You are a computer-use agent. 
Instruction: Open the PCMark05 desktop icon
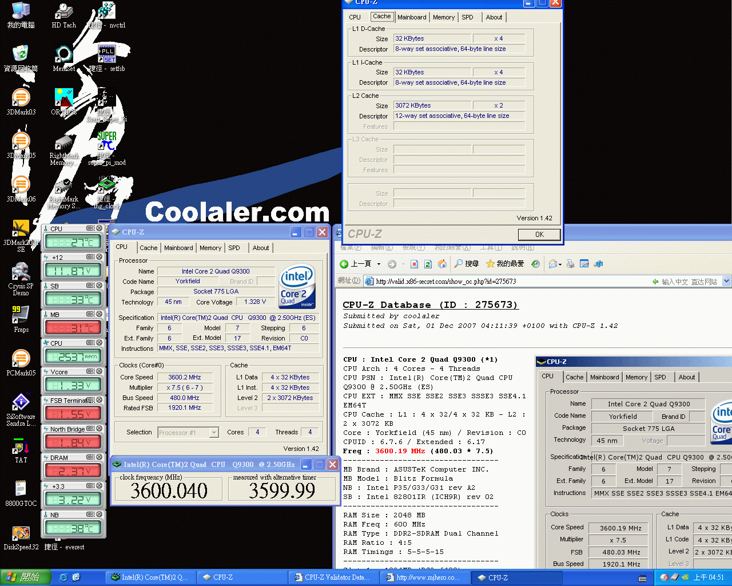(21, 363)
